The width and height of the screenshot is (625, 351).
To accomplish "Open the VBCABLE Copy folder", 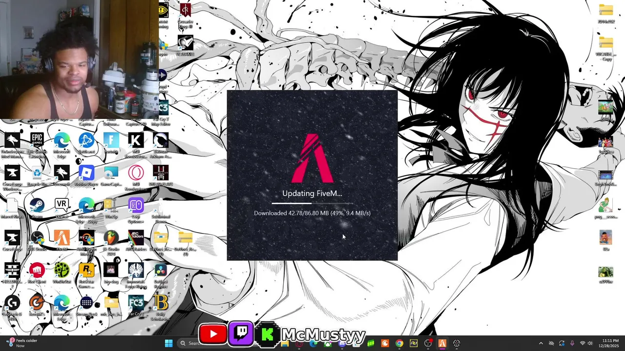I will (606, 48).
